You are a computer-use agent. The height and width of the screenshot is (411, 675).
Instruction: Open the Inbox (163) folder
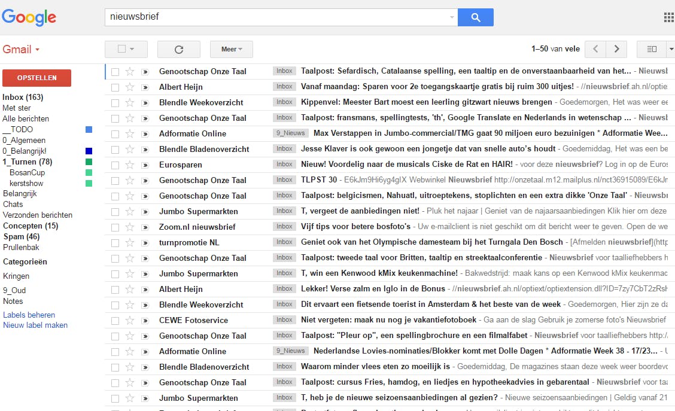coord(23,98)
